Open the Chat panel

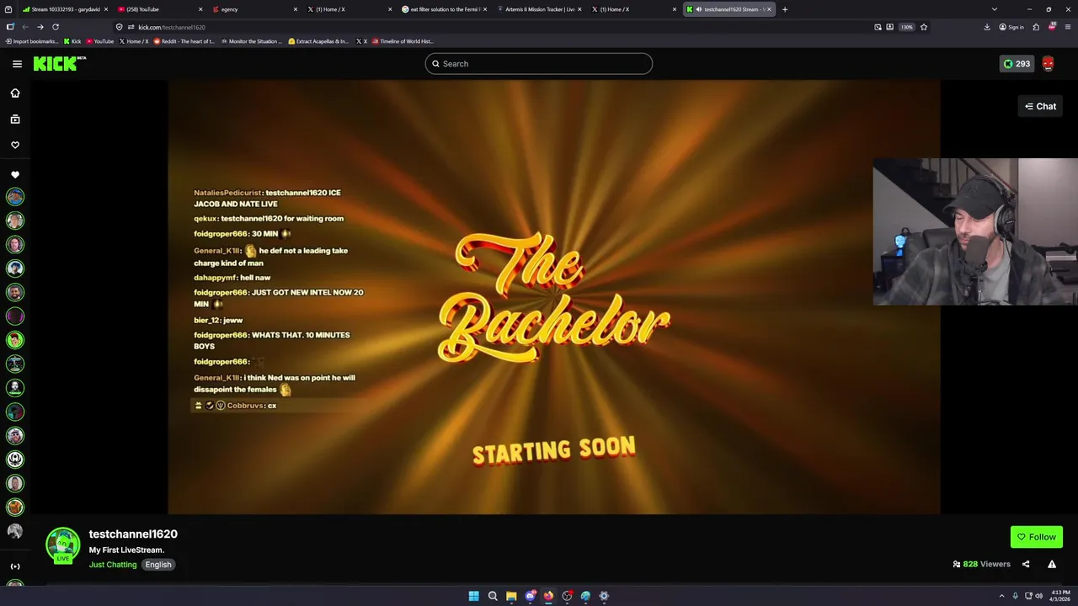(x=1040, y=106)
